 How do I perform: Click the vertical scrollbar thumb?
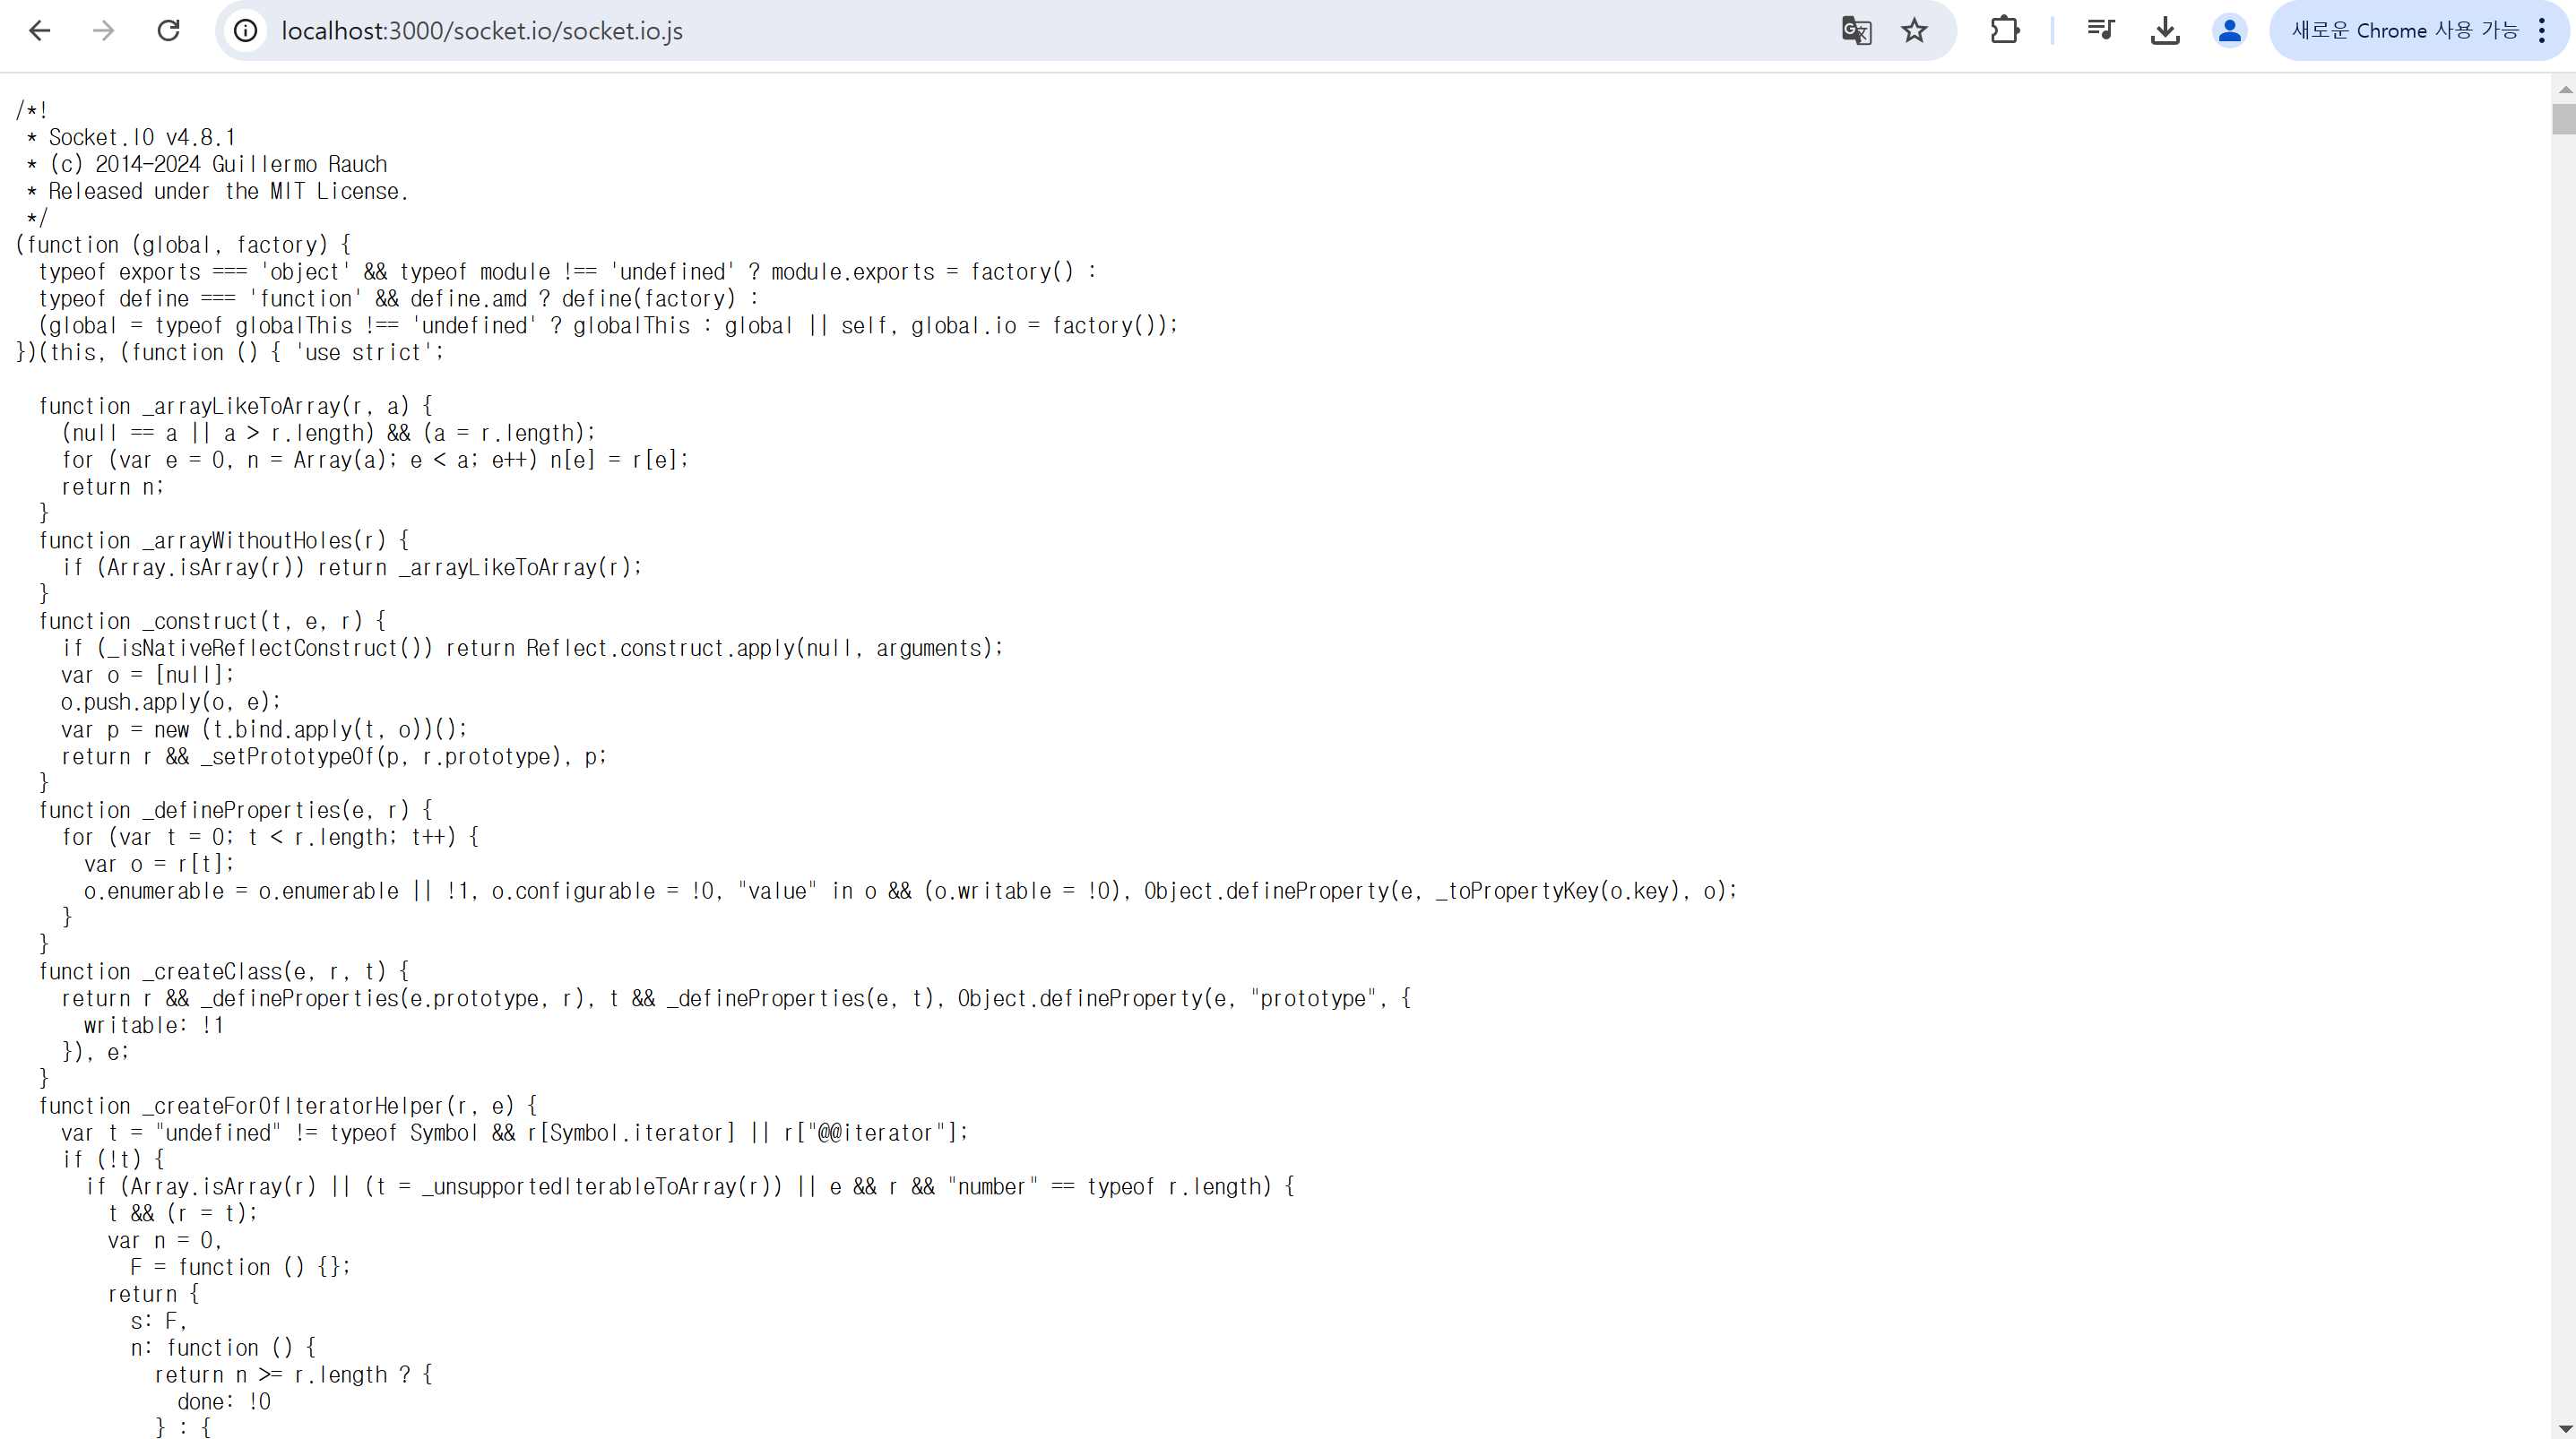[x=2564, y=118]
